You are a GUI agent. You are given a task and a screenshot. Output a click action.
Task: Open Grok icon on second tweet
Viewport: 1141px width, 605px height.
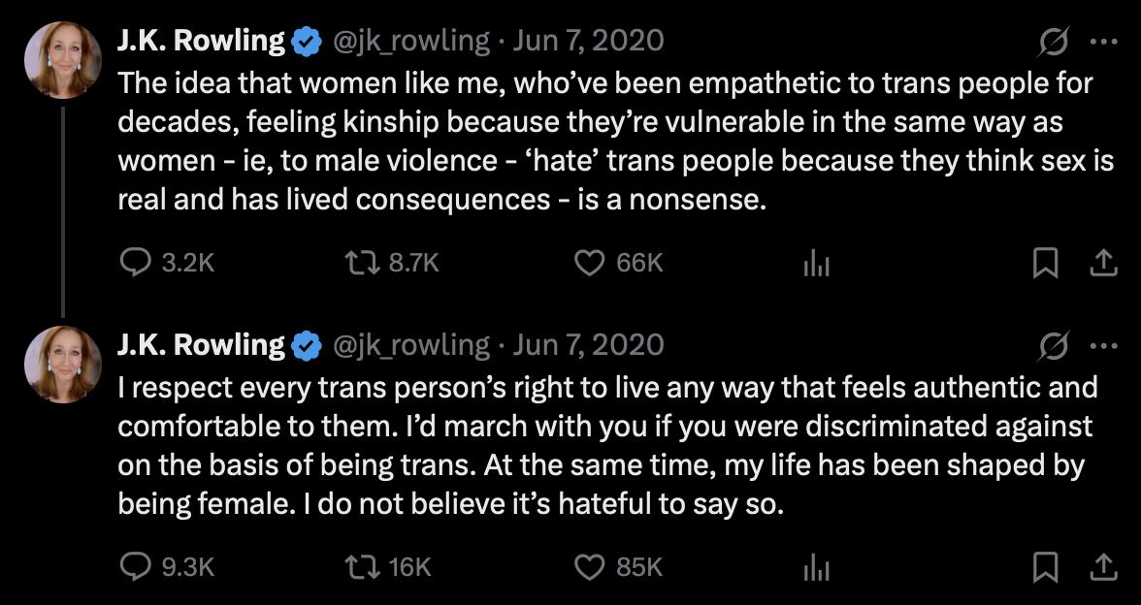pos(1055,345)
